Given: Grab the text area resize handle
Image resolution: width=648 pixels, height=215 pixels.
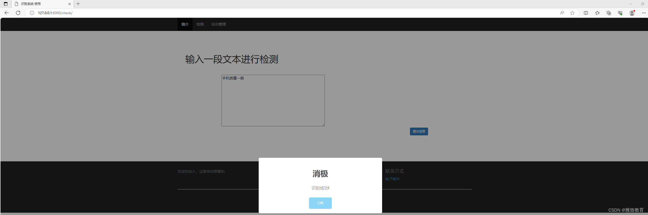Looking at the screenshot, I should click(x=323, y=125).
